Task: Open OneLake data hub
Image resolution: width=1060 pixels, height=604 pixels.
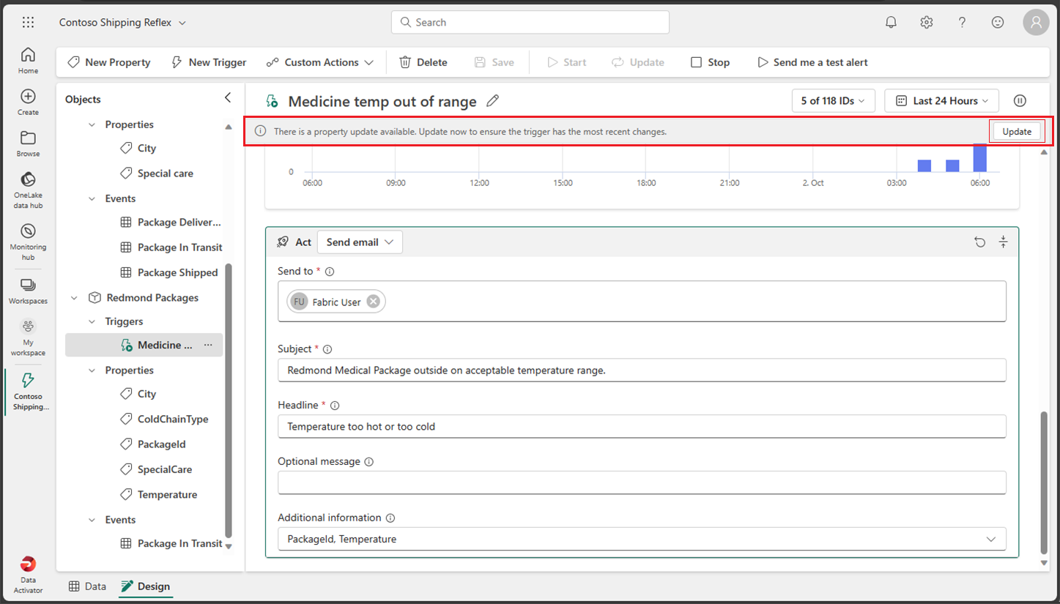Action: (x=28, y=190)
